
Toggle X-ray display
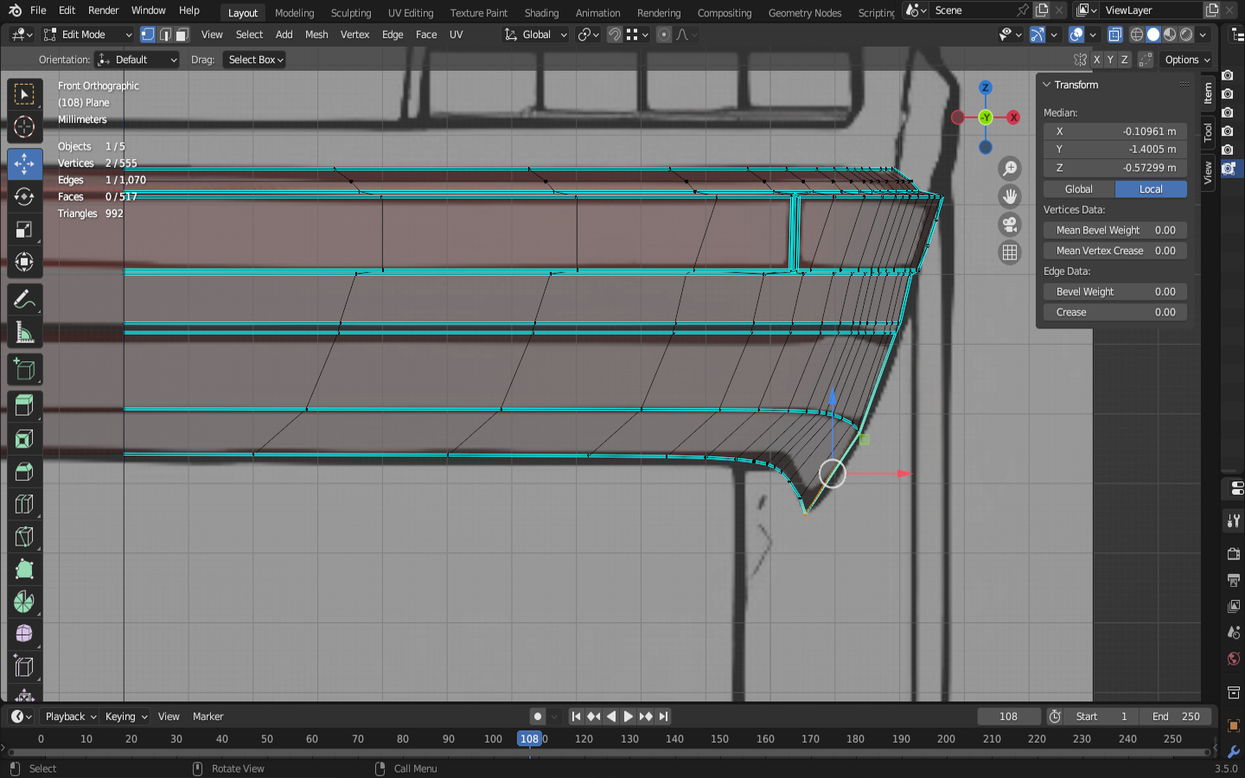click(x=1115, y=35)
